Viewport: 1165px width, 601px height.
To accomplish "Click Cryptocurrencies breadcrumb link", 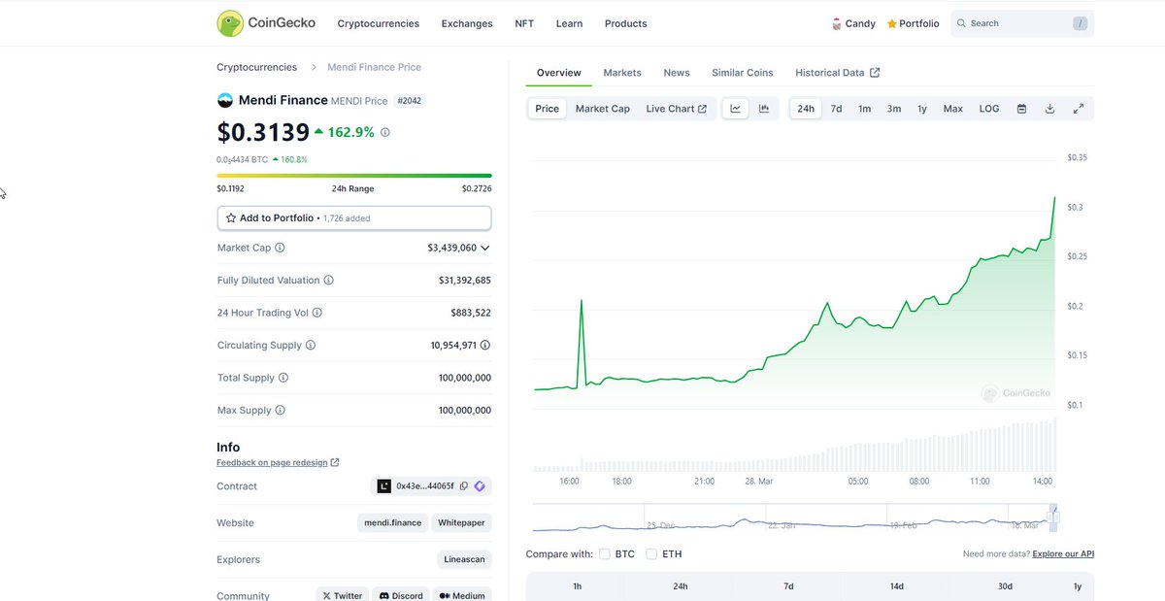I will [256, 67].
